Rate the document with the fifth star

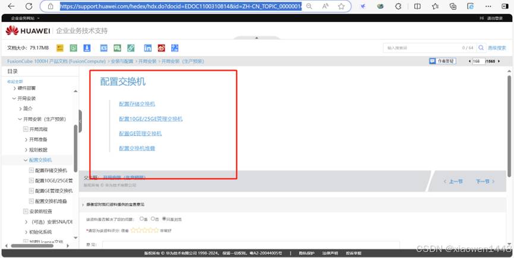pyautogui.click(x=156, y=230)
